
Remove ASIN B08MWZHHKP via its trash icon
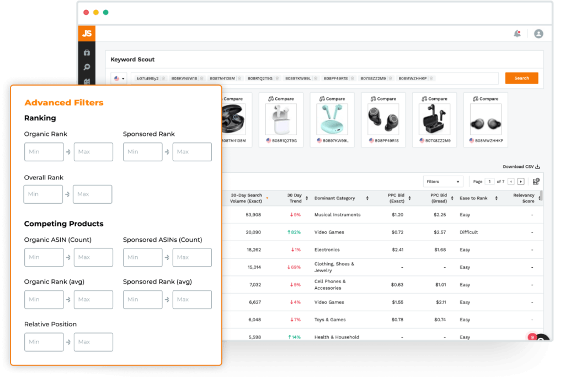coord(431,78)
